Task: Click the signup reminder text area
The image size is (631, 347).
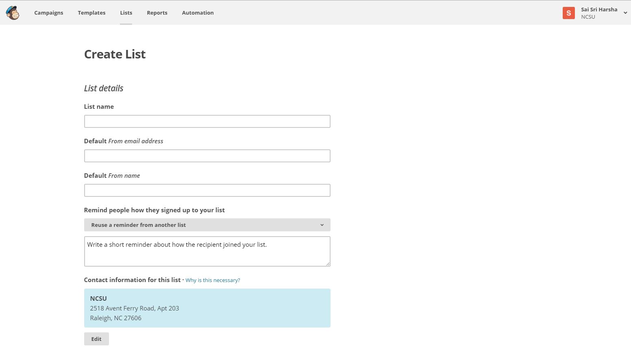Action: (207, 252)
